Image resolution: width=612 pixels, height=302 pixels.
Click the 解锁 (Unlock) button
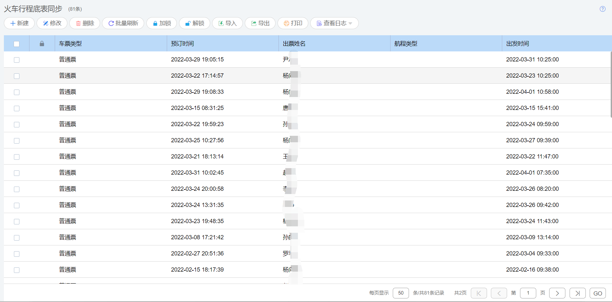pos(194,23)
